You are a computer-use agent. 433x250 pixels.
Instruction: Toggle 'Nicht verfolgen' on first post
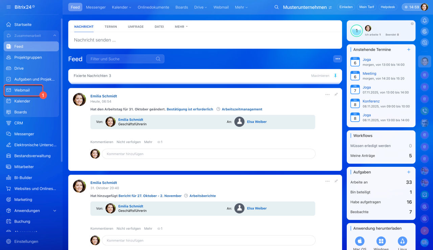click(129, 142)
